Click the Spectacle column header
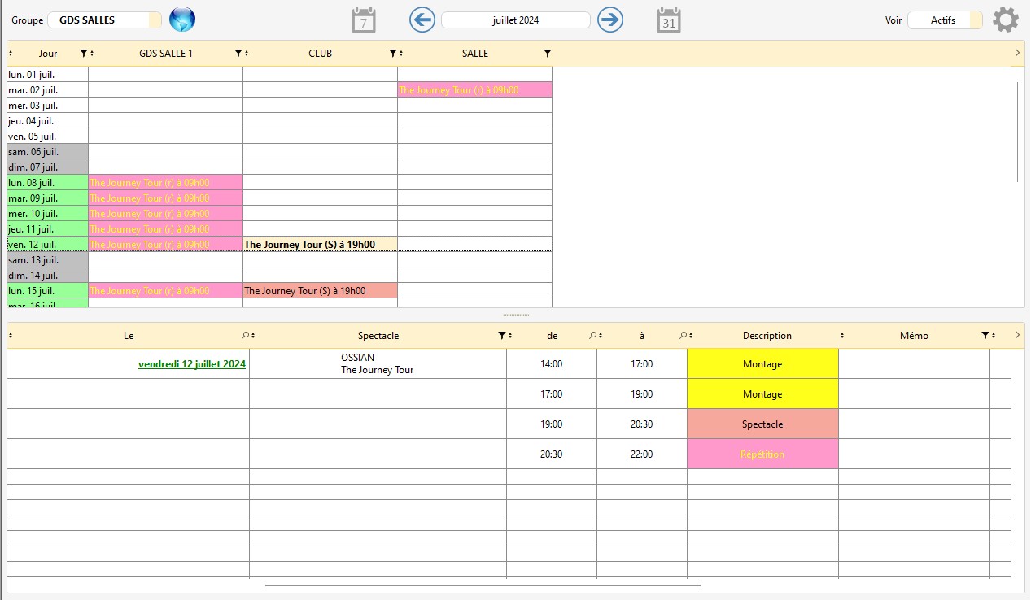 point(378,336)
